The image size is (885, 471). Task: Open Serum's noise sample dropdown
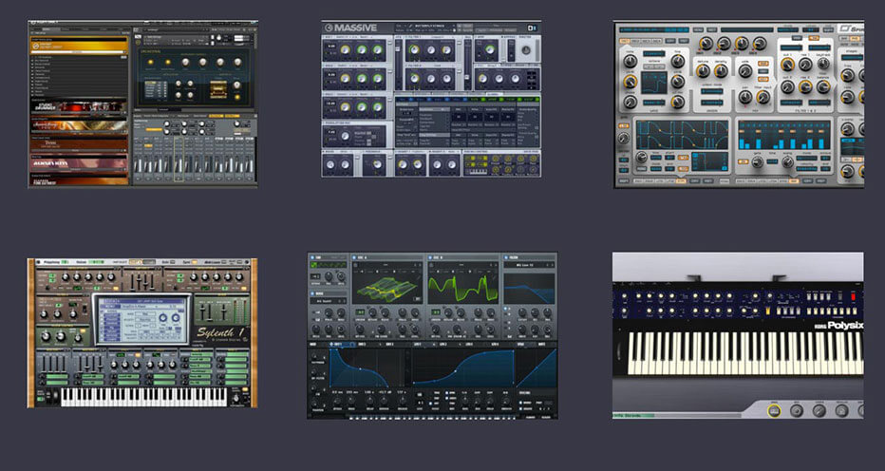[329, 301]
